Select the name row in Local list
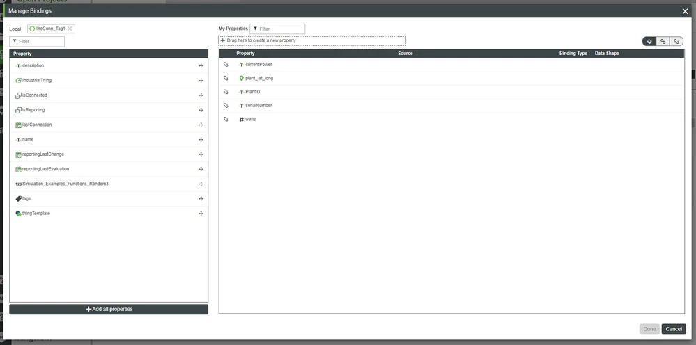This screenshot has width=696, height=345. coord(109,140)
